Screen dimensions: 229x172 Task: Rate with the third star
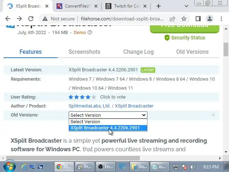pos(82,97)
